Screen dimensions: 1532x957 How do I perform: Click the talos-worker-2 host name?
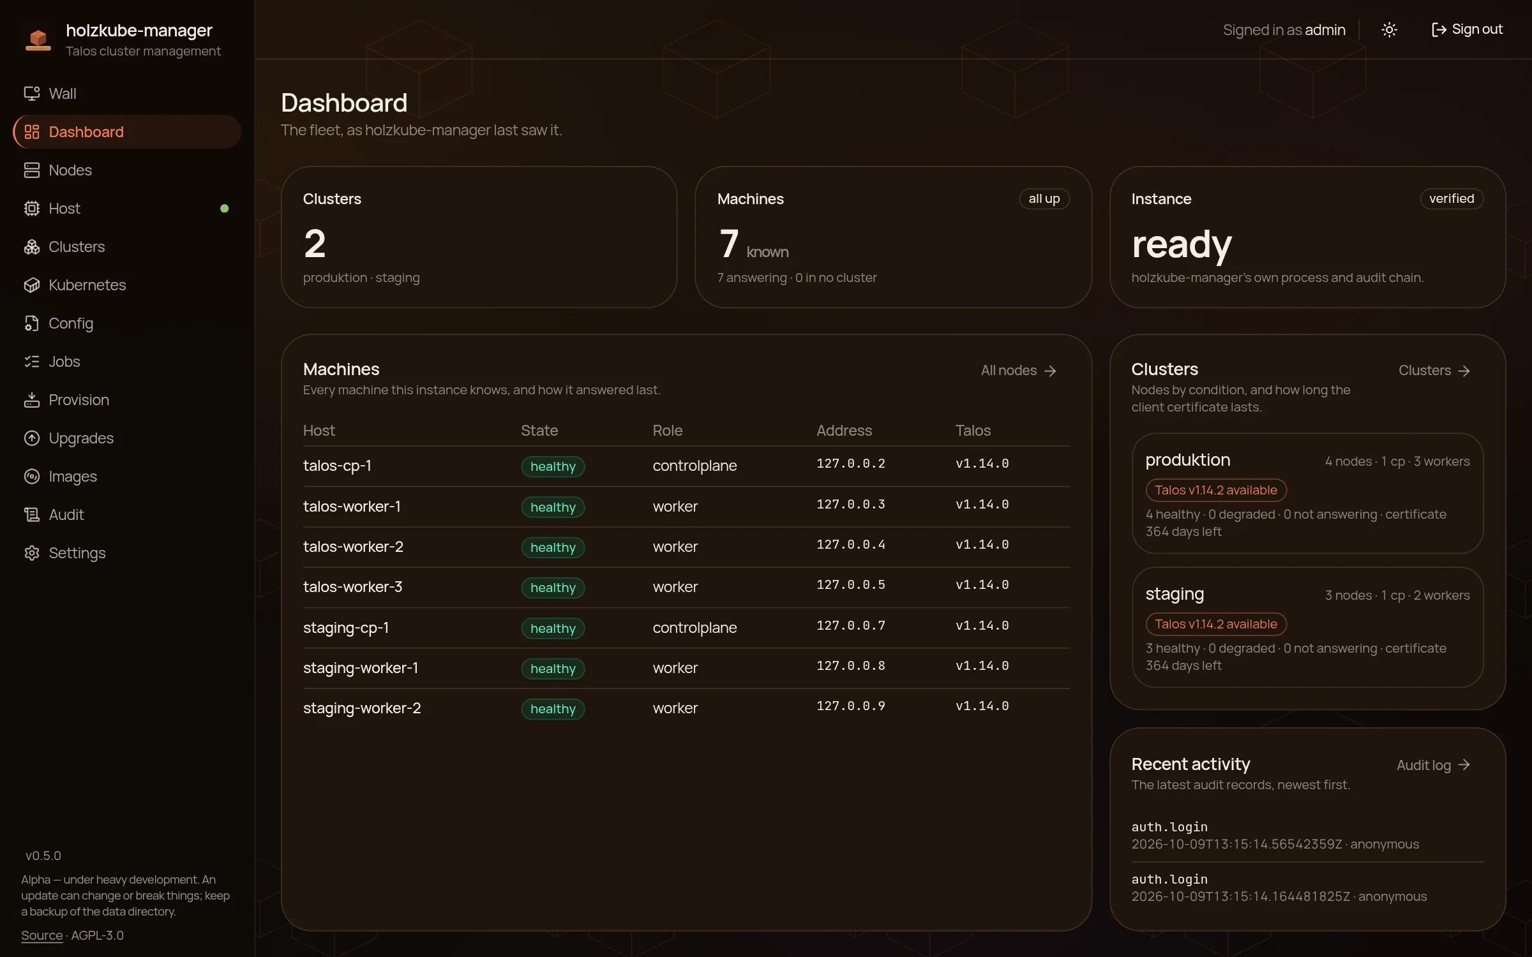(x=353, y=547)
